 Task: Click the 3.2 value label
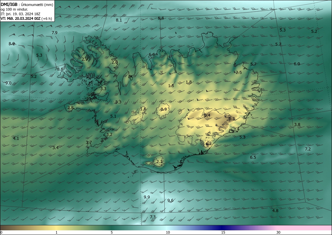click(109, 135)
